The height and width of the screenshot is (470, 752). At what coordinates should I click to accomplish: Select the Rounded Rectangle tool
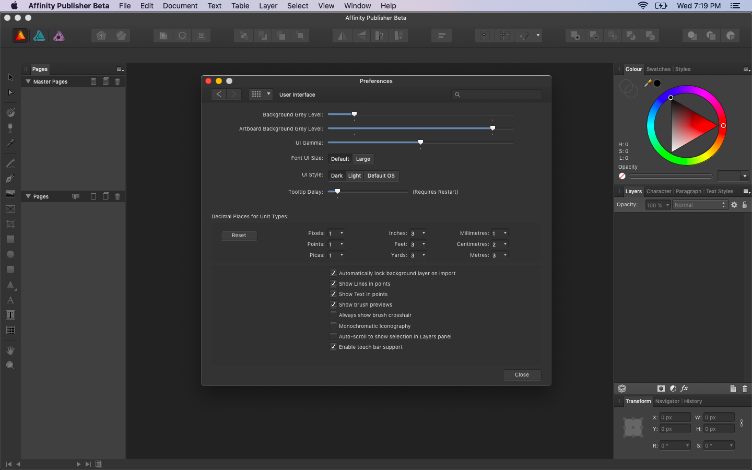(x=10, y=269)
